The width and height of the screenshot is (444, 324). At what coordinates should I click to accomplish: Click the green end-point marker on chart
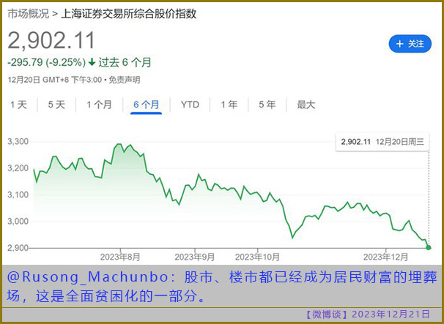[x=429, y=248]
